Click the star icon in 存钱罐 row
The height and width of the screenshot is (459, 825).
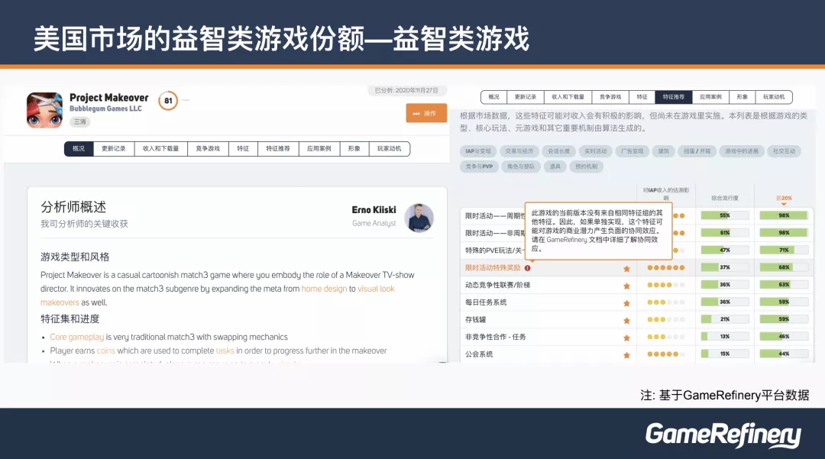coord(626,321)
